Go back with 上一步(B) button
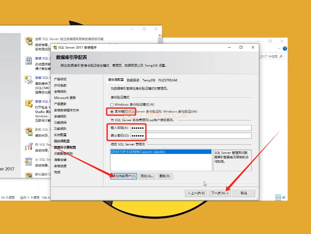Viewport: 311px width, 234px height. (196, 193)
